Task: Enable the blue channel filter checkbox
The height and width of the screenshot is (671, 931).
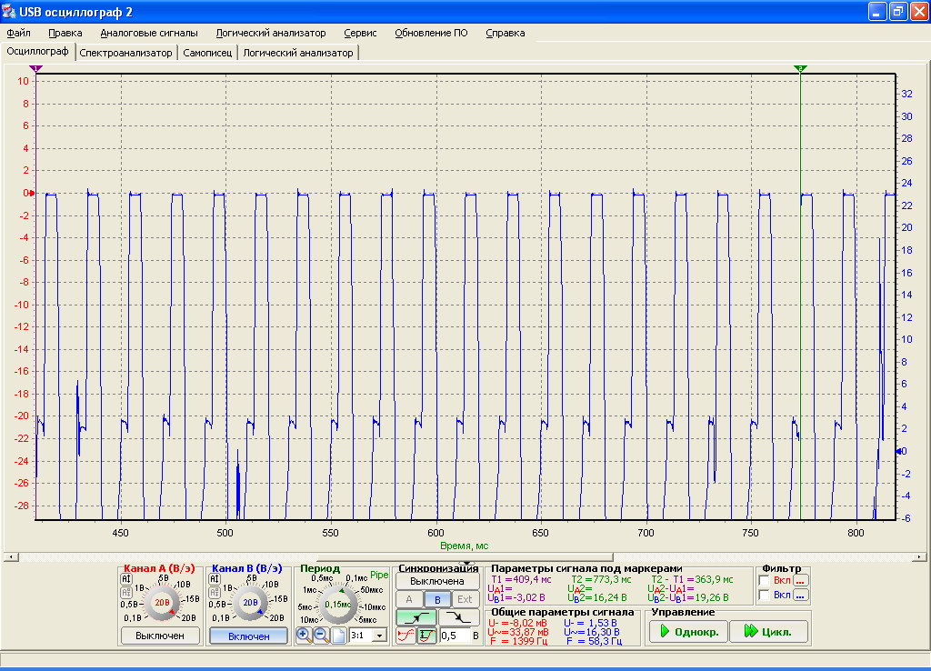Action: (x=764, y=595)
